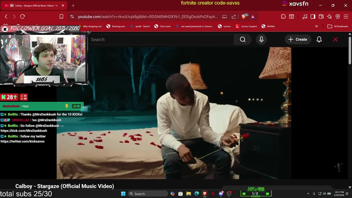Open Booking.com bookmark

point(116,26)
